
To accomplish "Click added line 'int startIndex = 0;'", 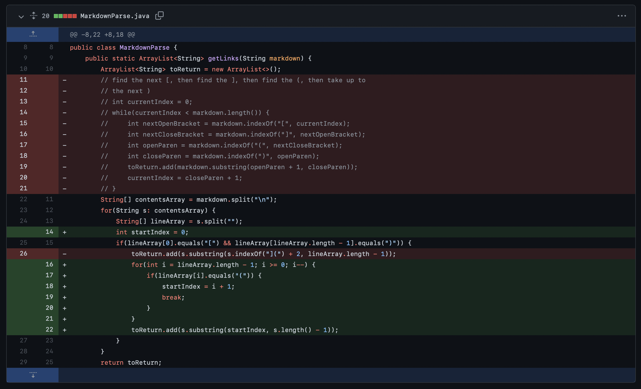I will point(152,232).
